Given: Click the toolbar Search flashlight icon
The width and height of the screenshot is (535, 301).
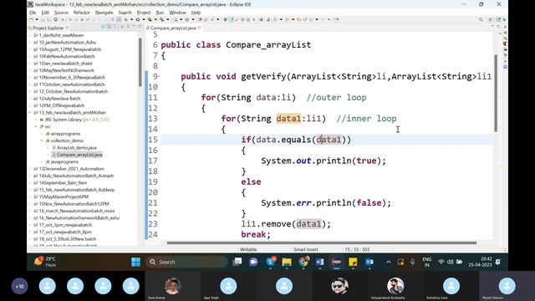Looking at the screenshot, I should [212, 19].
